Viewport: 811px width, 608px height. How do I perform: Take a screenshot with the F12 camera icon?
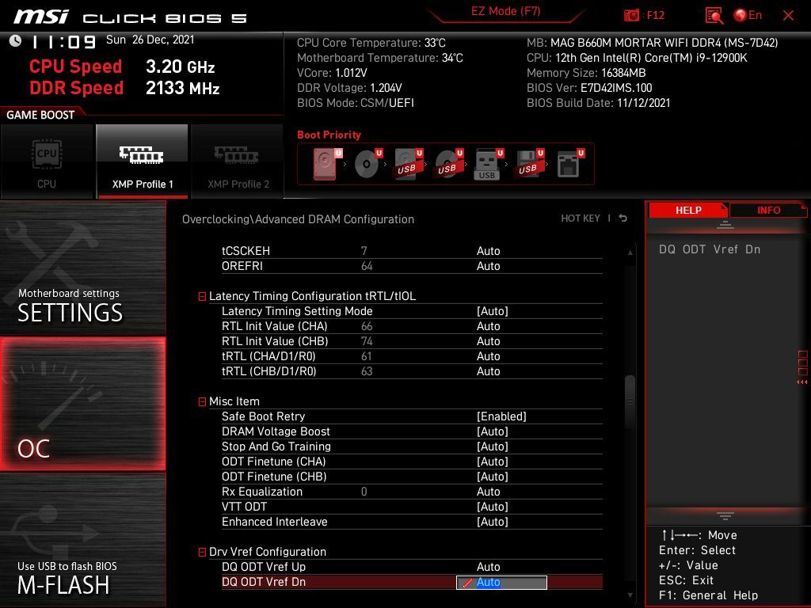tap(632, 15)
